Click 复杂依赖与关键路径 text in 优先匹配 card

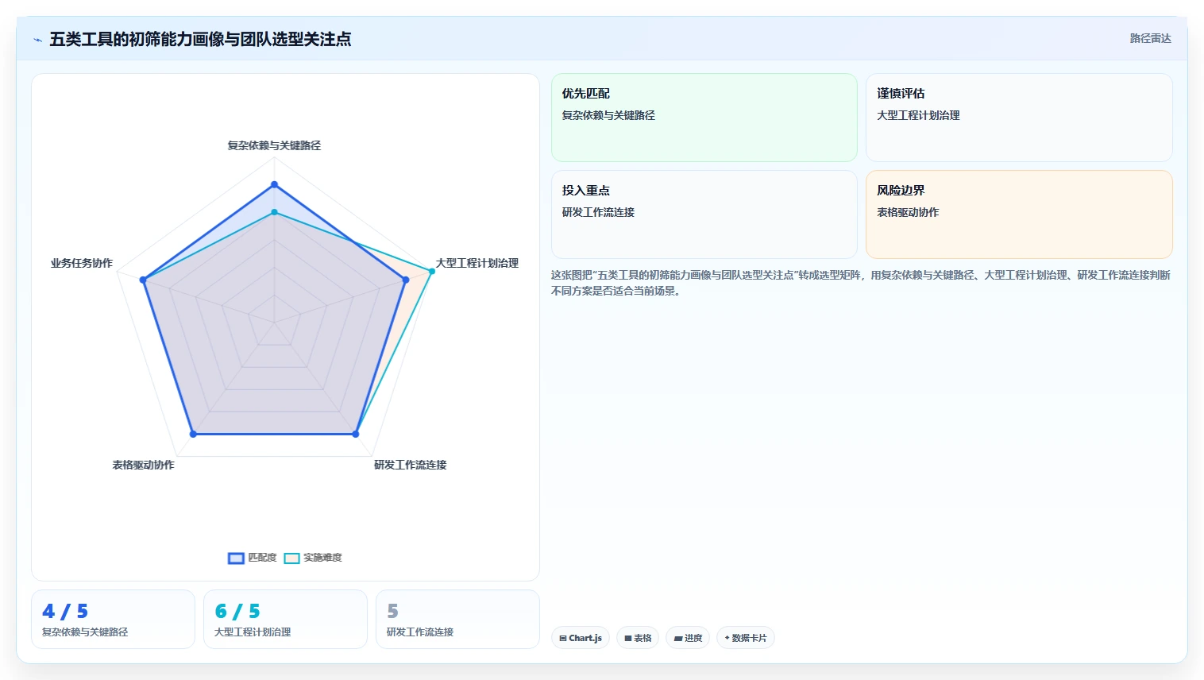click(x=608, y=115)
